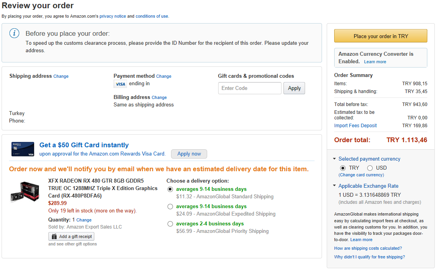The image size is (436, 269).
Task: Choose AmazonGlobal Expedited Shipping radio
Action: point(170,207)
